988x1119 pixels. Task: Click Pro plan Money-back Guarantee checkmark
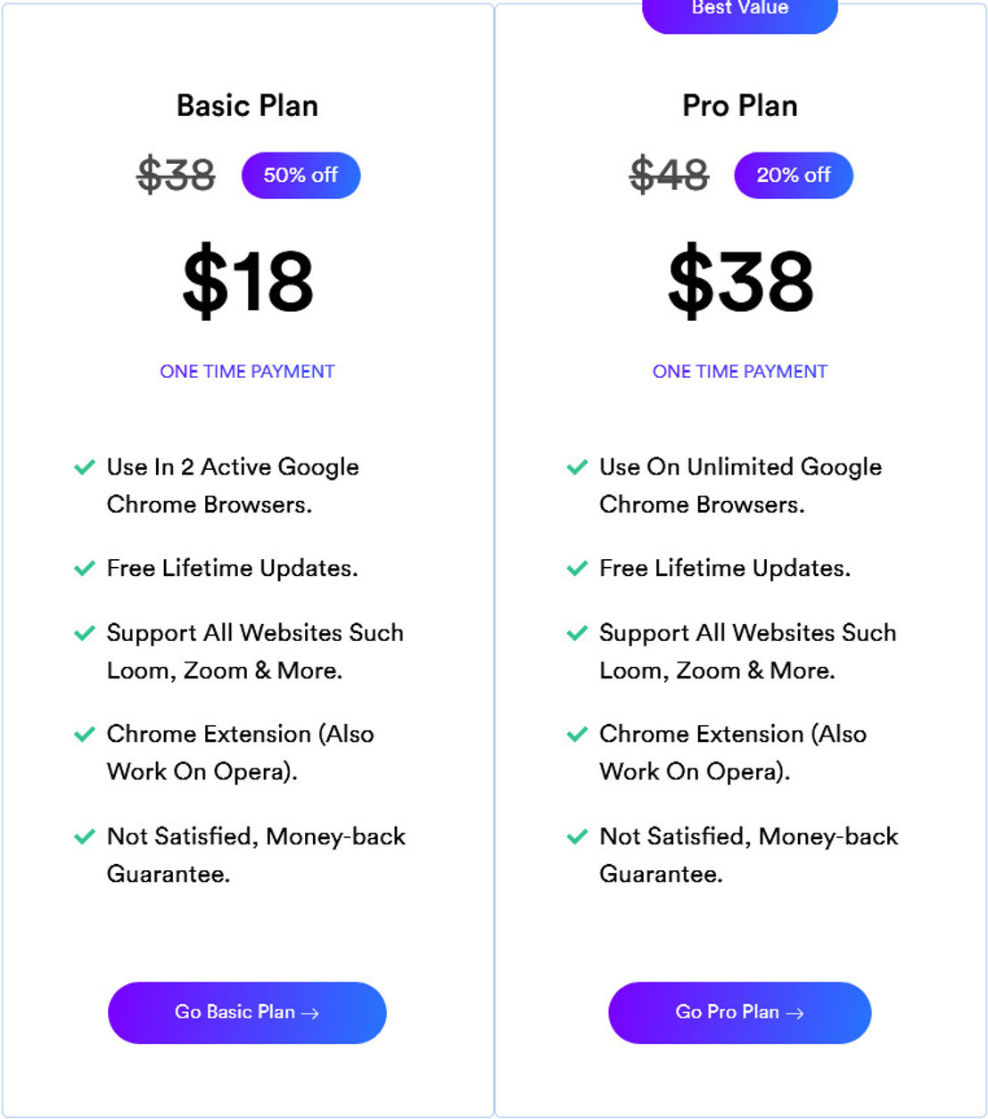click(x=578, y=836)
